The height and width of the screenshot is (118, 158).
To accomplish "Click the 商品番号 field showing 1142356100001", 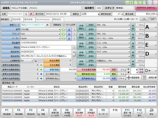I will coord(48,43).
